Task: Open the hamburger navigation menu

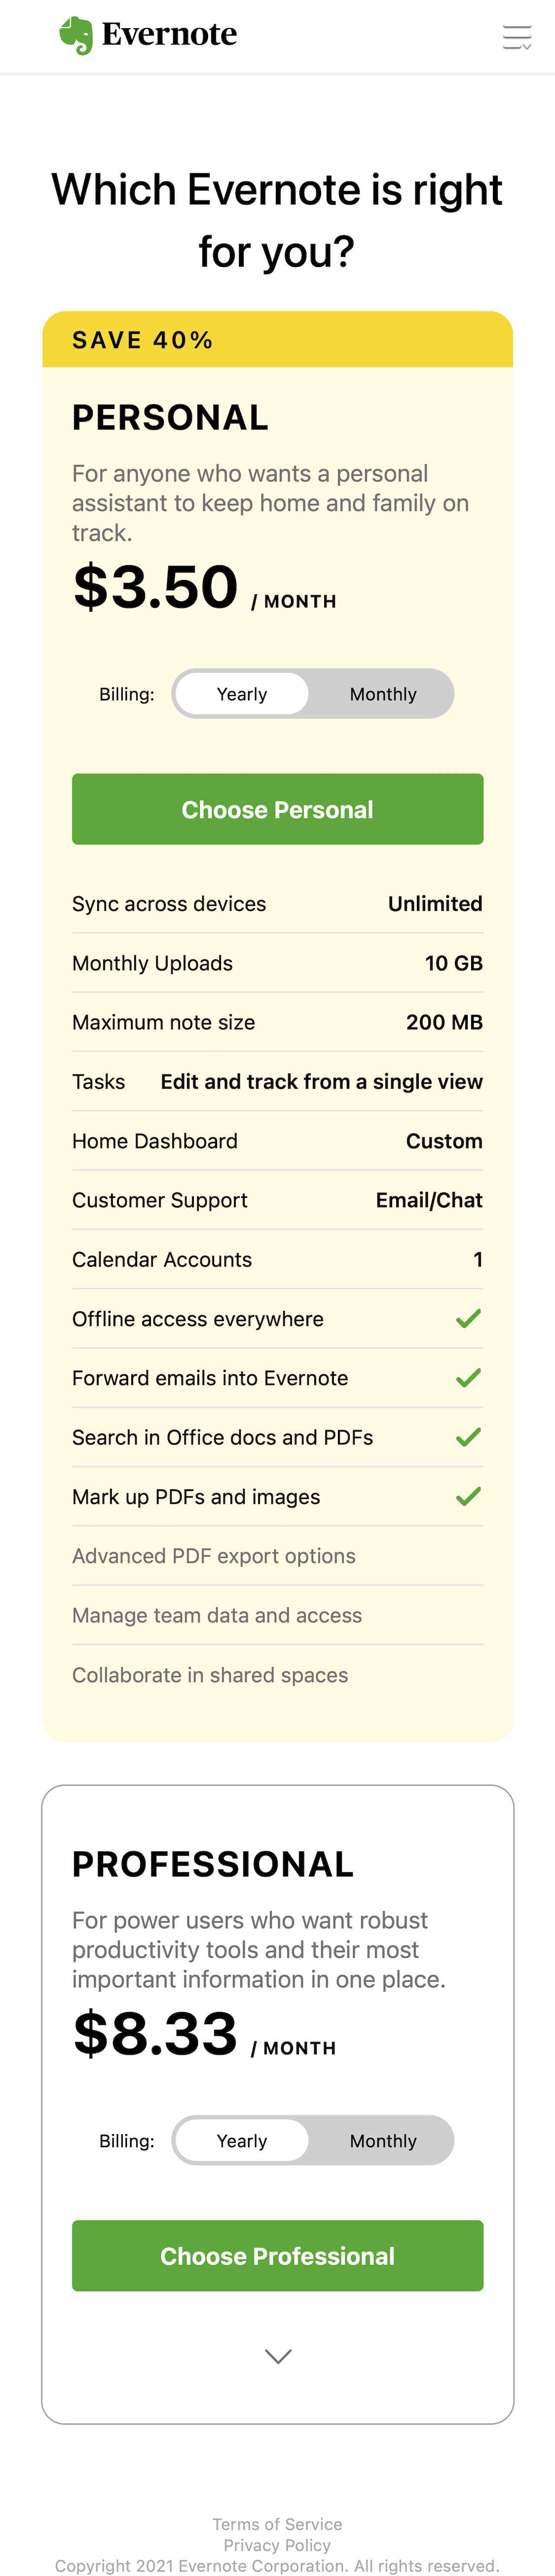Action: (x=517, y=36)
